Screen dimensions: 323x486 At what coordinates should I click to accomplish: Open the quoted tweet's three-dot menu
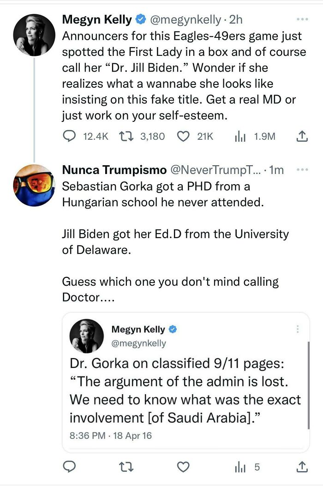point(298,329)
